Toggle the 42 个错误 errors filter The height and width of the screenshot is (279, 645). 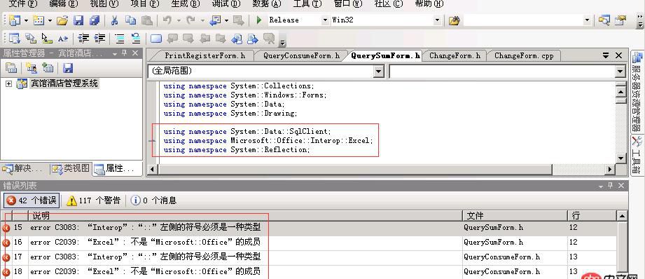(32, 200)
